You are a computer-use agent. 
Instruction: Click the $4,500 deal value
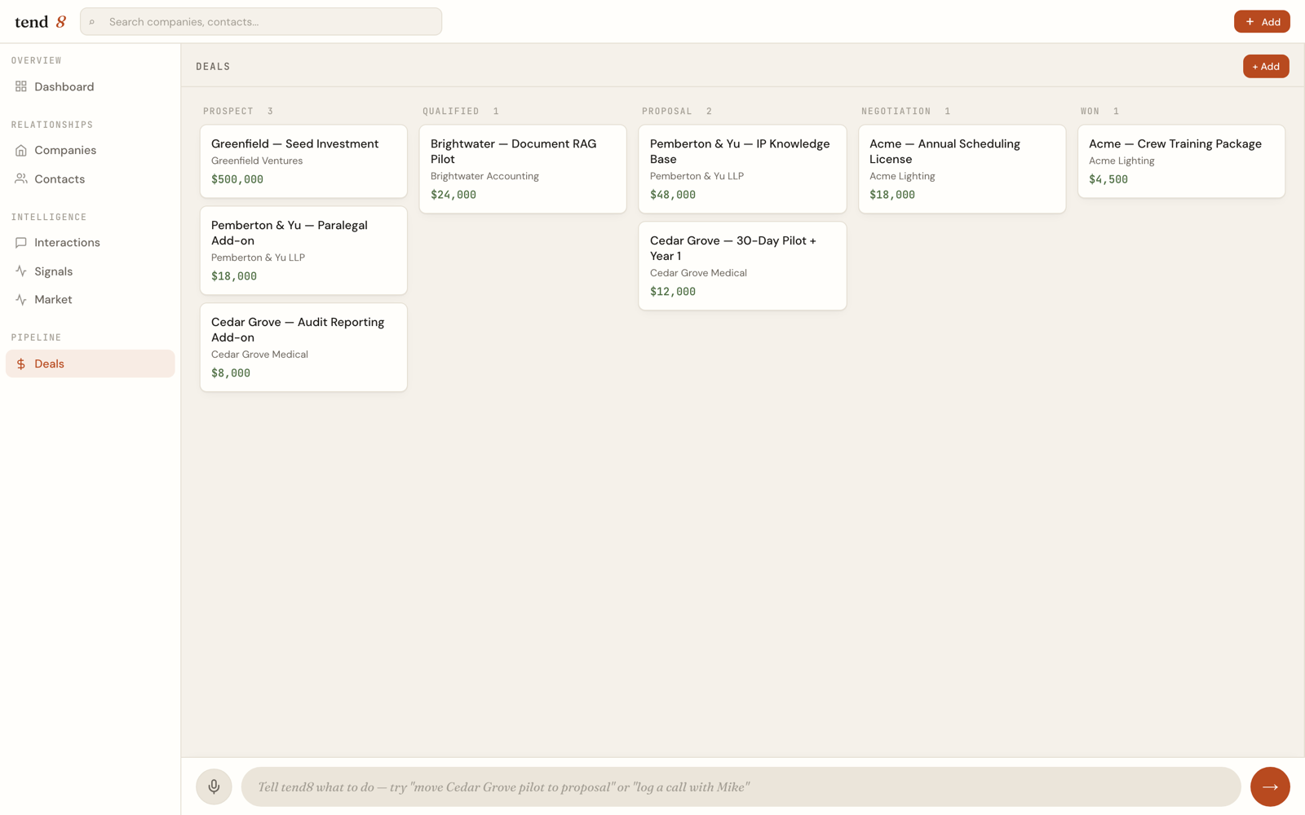click(x=1108, y=179)
